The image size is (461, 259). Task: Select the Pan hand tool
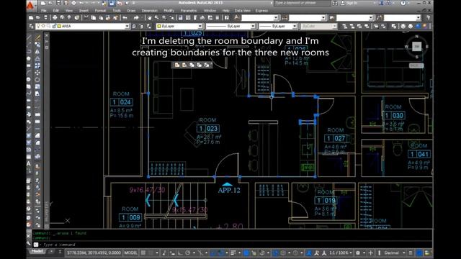[x=149, y=17]
